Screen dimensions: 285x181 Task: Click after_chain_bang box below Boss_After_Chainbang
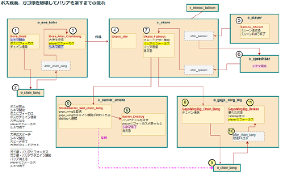coord(56,66)
